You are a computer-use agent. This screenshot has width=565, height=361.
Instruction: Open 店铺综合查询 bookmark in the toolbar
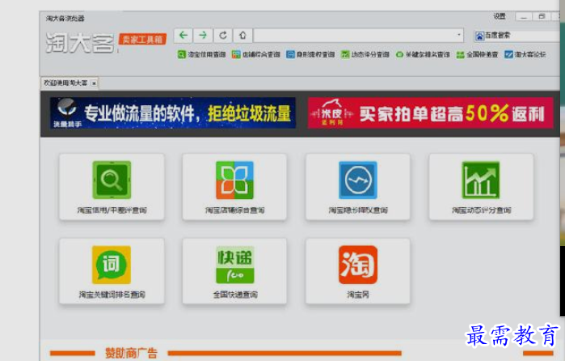click(x=256, y=54)
